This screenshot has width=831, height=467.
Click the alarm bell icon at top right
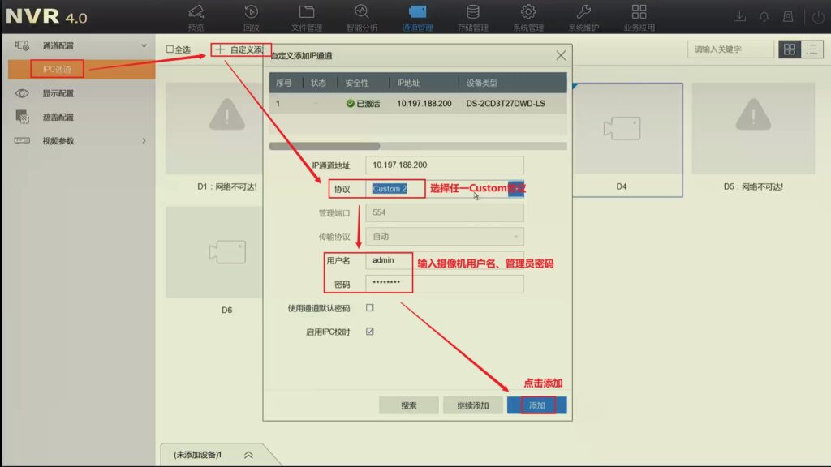point(764,16)
